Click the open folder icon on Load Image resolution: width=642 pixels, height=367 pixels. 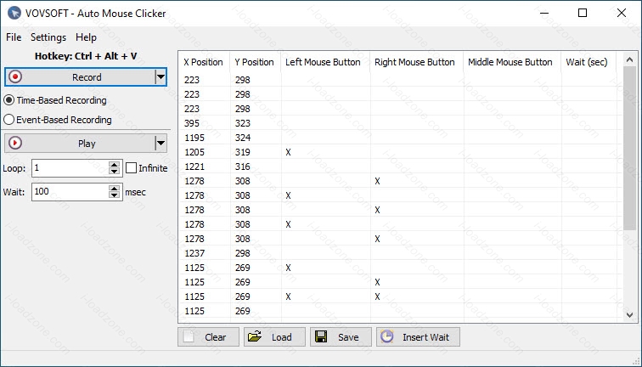click(255, 336)
